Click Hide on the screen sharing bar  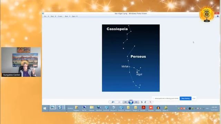pos(194,99)
